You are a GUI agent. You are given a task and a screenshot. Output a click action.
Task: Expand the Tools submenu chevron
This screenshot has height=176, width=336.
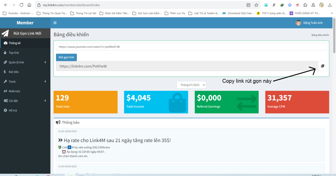pyautogui.click(x=45, y=82)
